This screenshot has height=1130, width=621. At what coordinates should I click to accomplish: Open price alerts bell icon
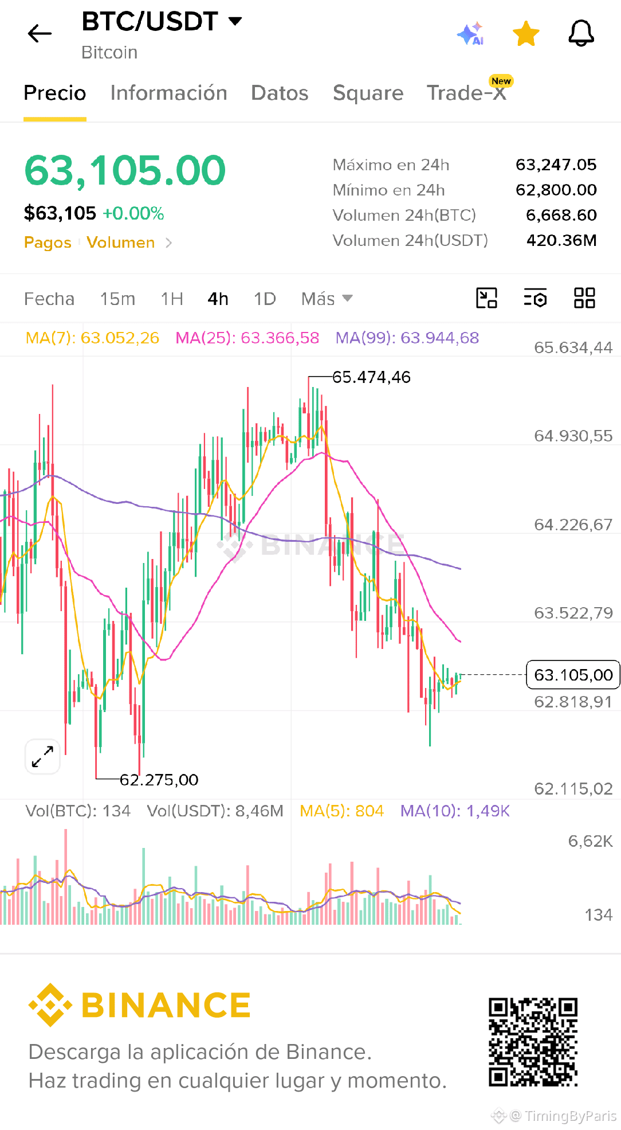[x=581, y=33]
